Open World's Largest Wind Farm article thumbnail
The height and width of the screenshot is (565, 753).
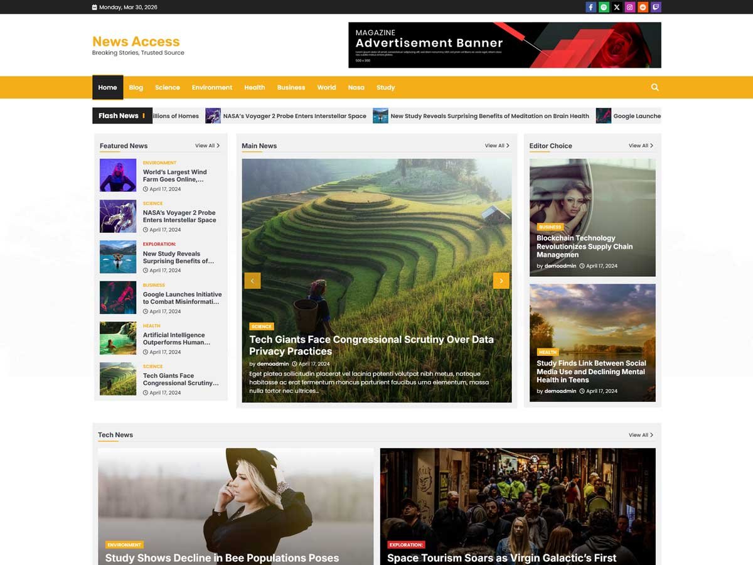point(118,175)
